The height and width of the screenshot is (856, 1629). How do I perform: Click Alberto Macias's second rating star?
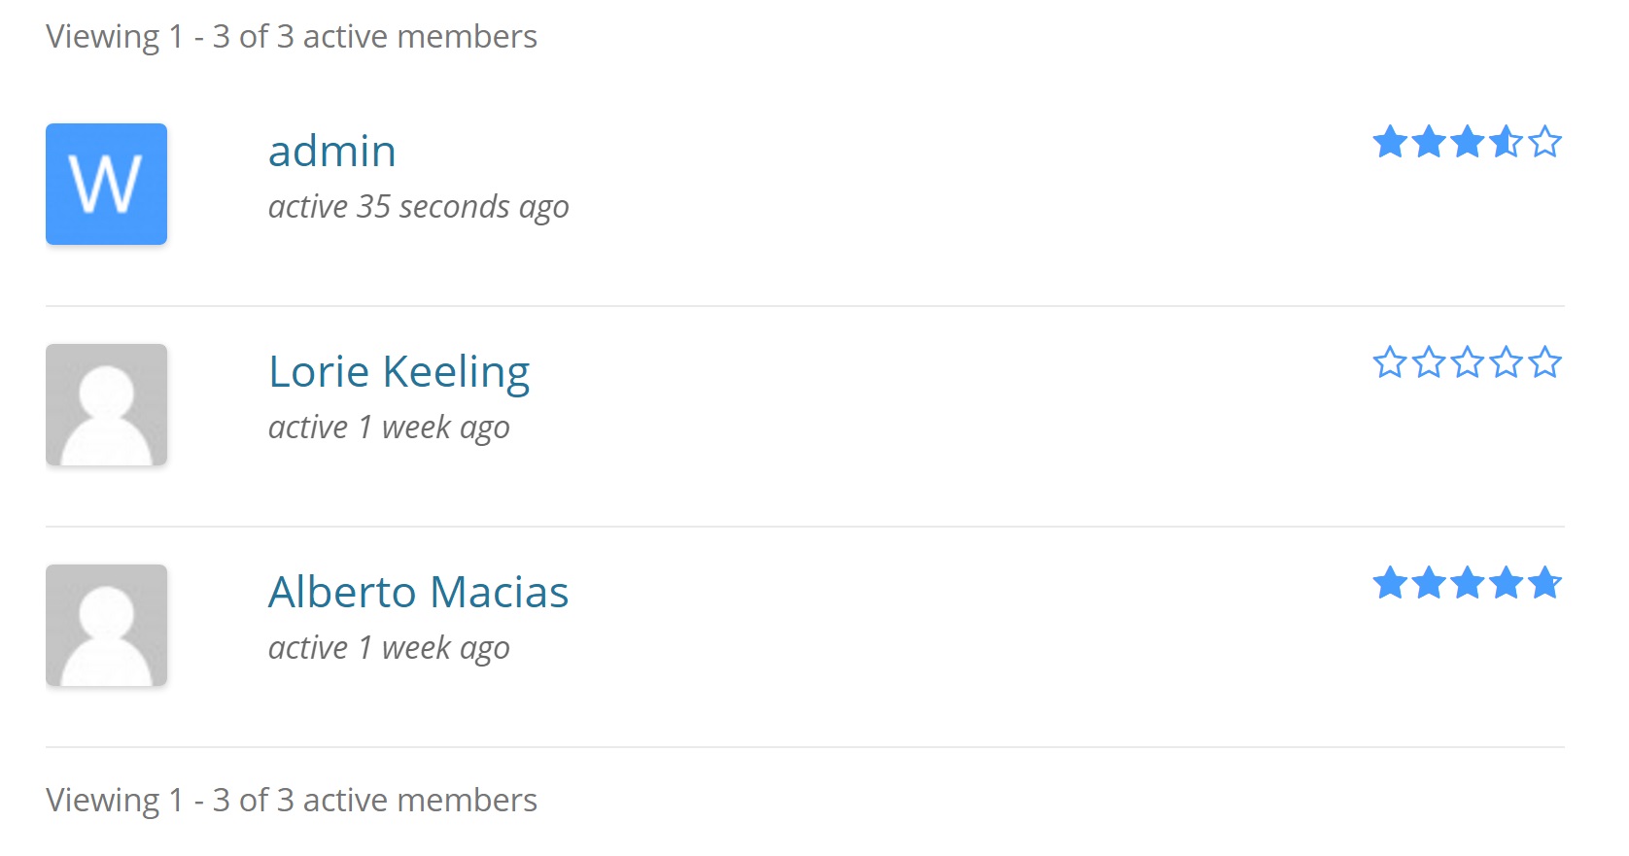click(x=1429, y=583)
